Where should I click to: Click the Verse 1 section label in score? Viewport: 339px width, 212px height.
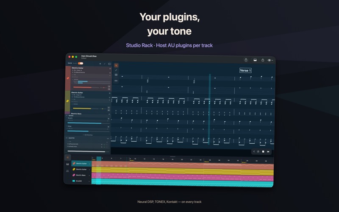[x=245, y=70]
